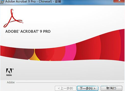Click the Adobe logo on the left
Screen dimensions: 125x91
(x=10, y=72)
